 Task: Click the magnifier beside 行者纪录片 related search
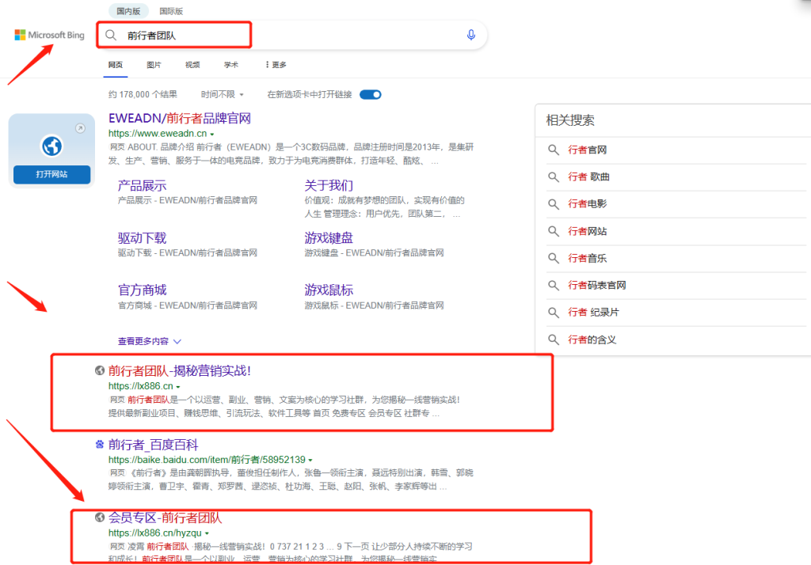[x=554, y=312]
